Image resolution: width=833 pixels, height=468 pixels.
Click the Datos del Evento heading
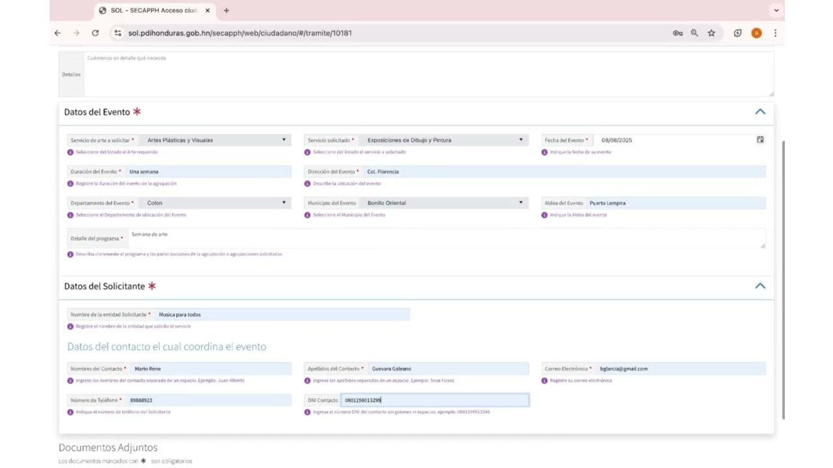click(97, 112)
